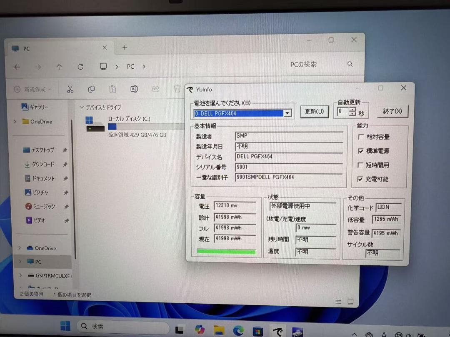Select the Copy icon in Explorer toolbar
This screenshot has height=337, width=450.
[x=91, y=89]
